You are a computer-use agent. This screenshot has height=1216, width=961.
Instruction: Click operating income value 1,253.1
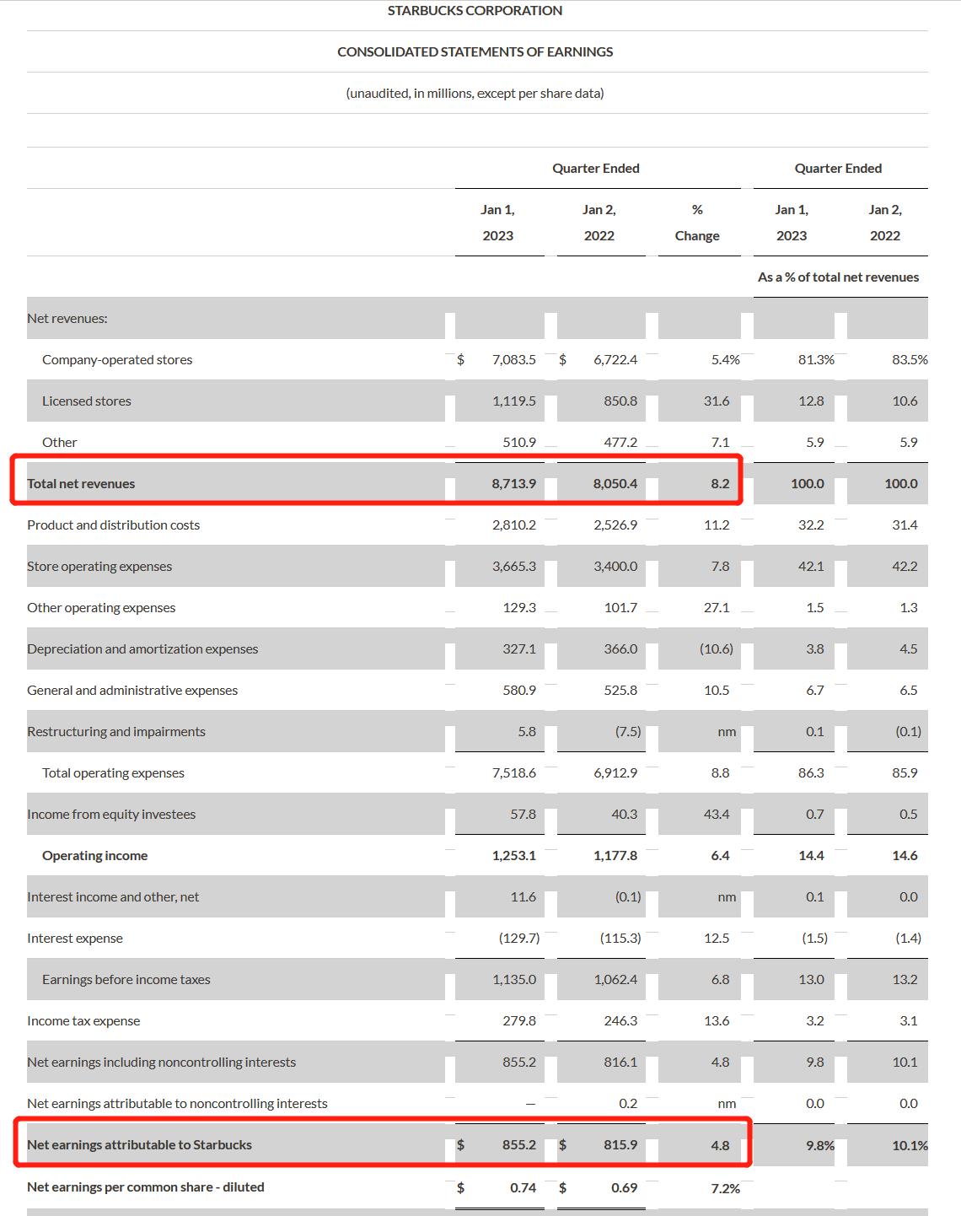pos(514,856)
